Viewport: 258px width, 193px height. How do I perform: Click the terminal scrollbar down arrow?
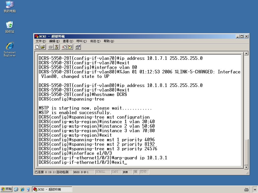tap(246, 167)
